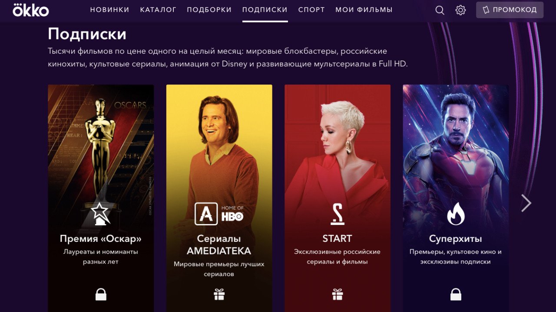Click the gift icon under Сериалы AMEDIATEKA

(219, 295)
